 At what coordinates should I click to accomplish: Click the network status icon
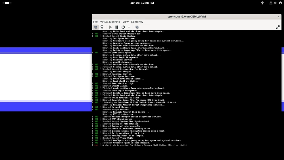[x=271, y=3]
